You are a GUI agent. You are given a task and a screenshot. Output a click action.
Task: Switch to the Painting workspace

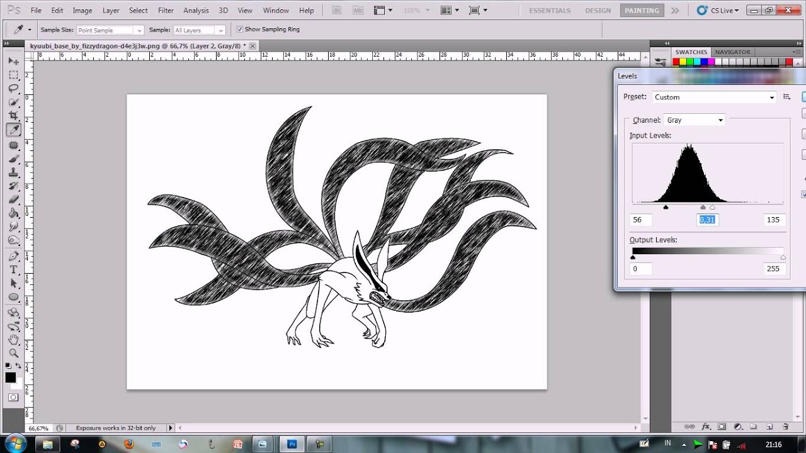coord(642,10)
